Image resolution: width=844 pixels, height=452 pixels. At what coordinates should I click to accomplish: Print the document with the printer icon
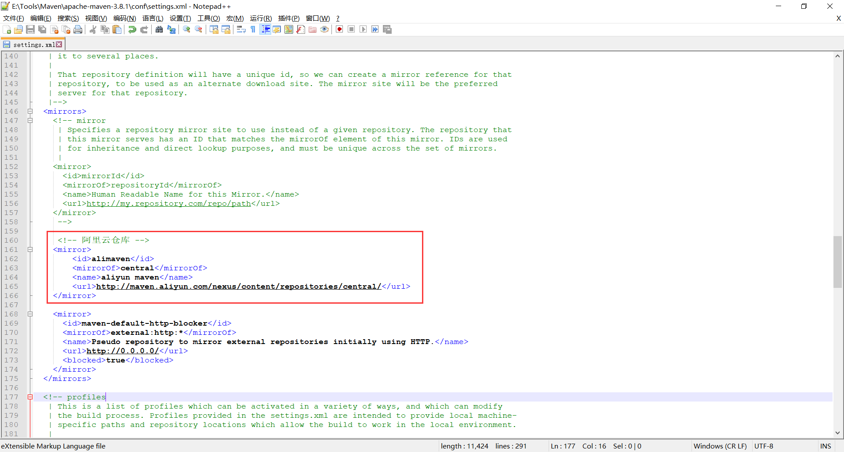point(78,29)
